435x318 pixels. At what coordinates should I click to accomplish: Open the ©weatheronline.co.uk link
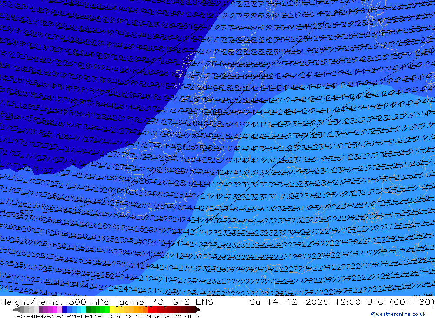click(x=398, y=314)
